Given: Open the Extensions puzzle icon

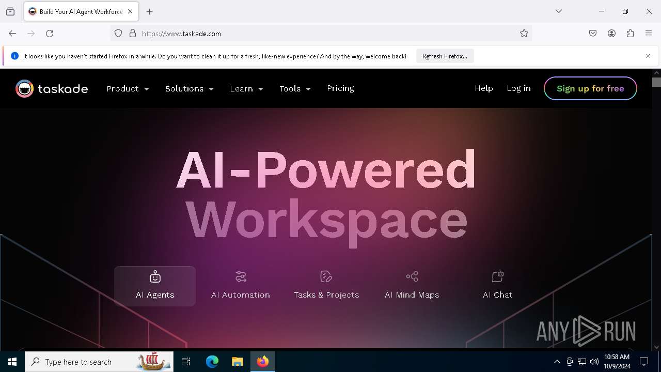Looking at the screenshot, I should pyautogui.click(x=630, y=34).
